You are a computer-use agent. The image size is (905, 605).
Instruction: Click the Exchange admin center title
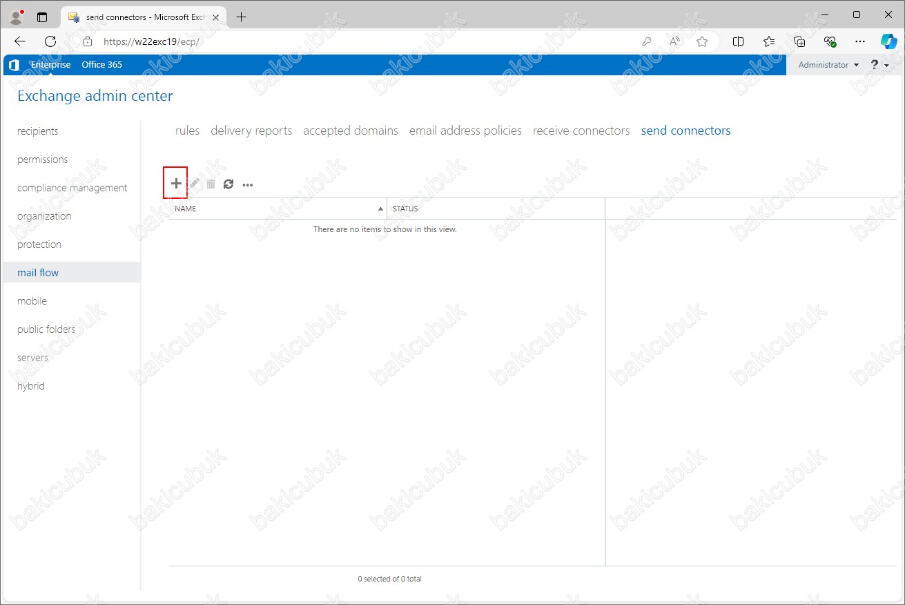point(95,96)
